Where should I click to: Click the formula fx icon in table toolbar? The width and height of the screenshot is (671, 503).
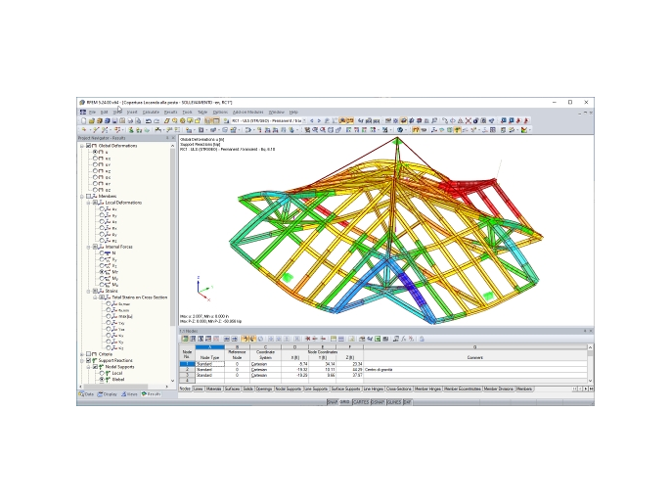pos(403,339)
